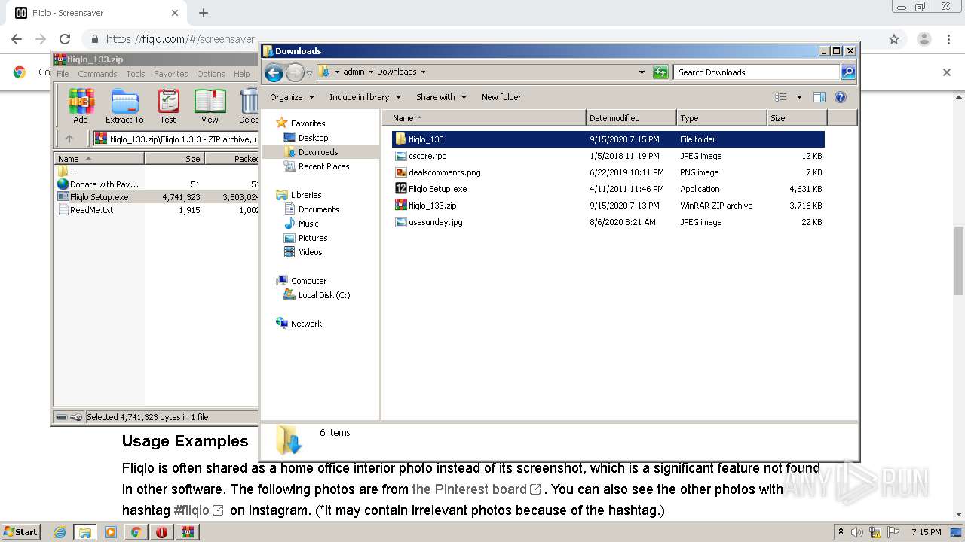Open recent pages dropdown arrow
965x542 pixels.
[x=309, y=73]
